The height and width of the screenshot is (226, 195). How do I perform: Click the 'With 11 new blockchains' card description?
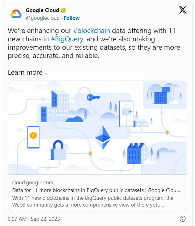93,201
